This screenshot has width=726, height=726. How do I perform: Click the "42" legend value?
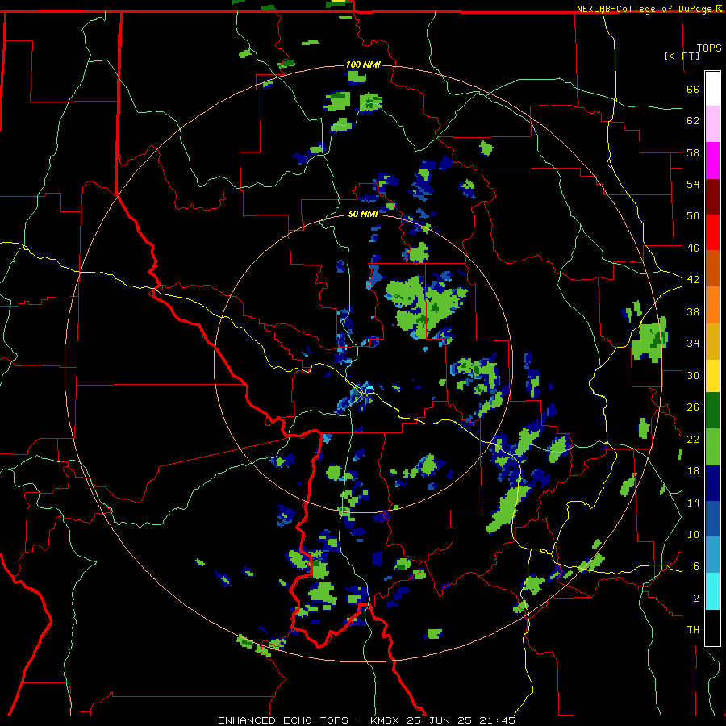693,280
